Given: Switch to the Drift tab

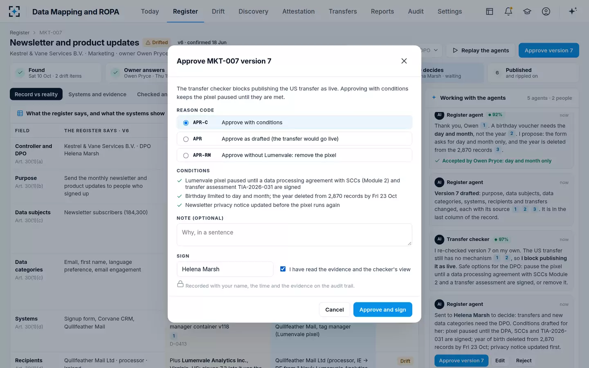Looking at the screenshot, I should tap(218, 11).
